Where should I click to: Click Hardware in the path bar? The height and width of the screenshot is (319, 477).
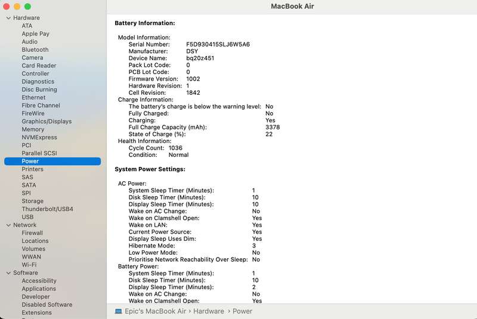click(x=209, y=311)
